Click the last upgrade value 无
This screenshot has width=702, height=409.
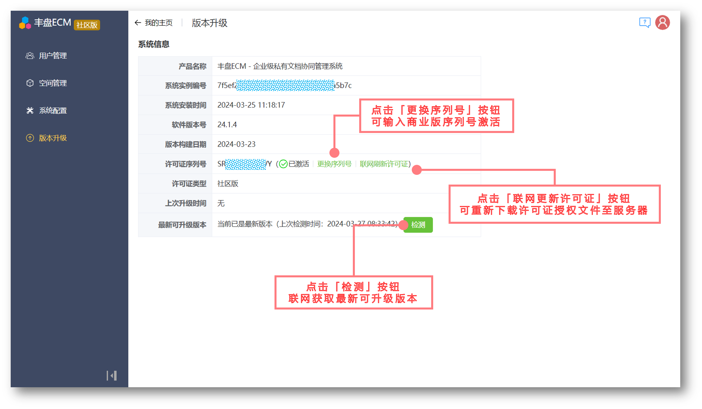221,203
